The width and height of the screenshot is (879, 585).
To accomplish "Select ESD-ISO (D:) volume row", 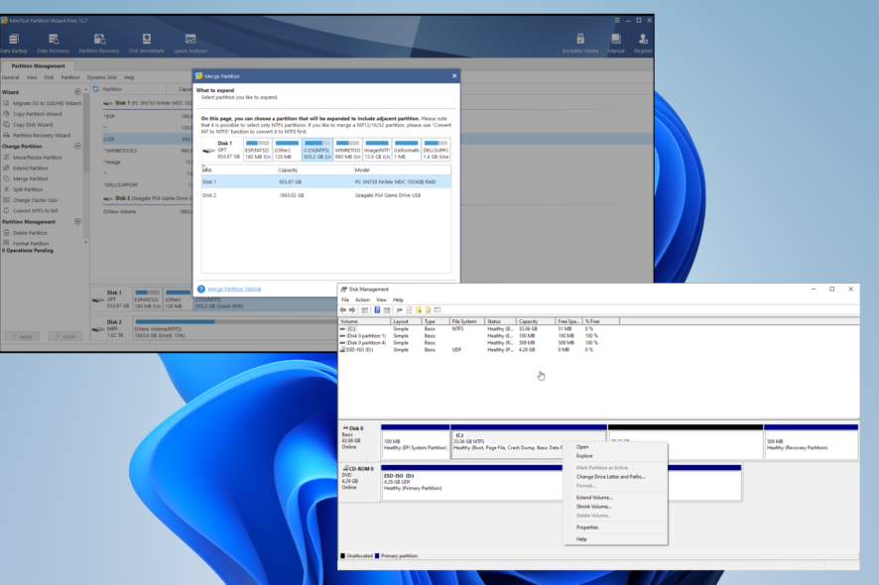I will pos(468,350).
